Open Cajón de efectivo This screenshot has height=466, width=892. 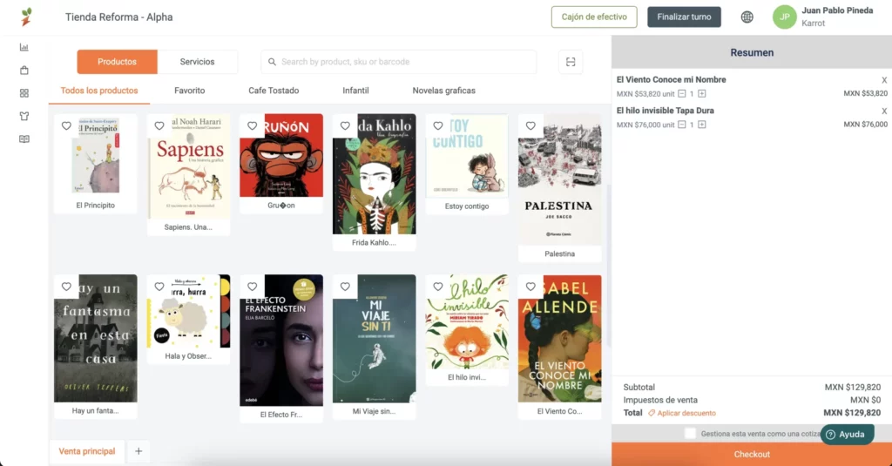(594, 17)
